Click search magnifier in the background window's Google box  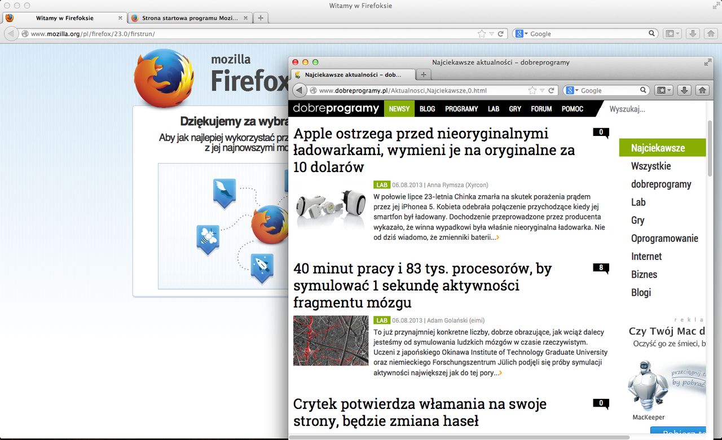[x=652, y=34]
